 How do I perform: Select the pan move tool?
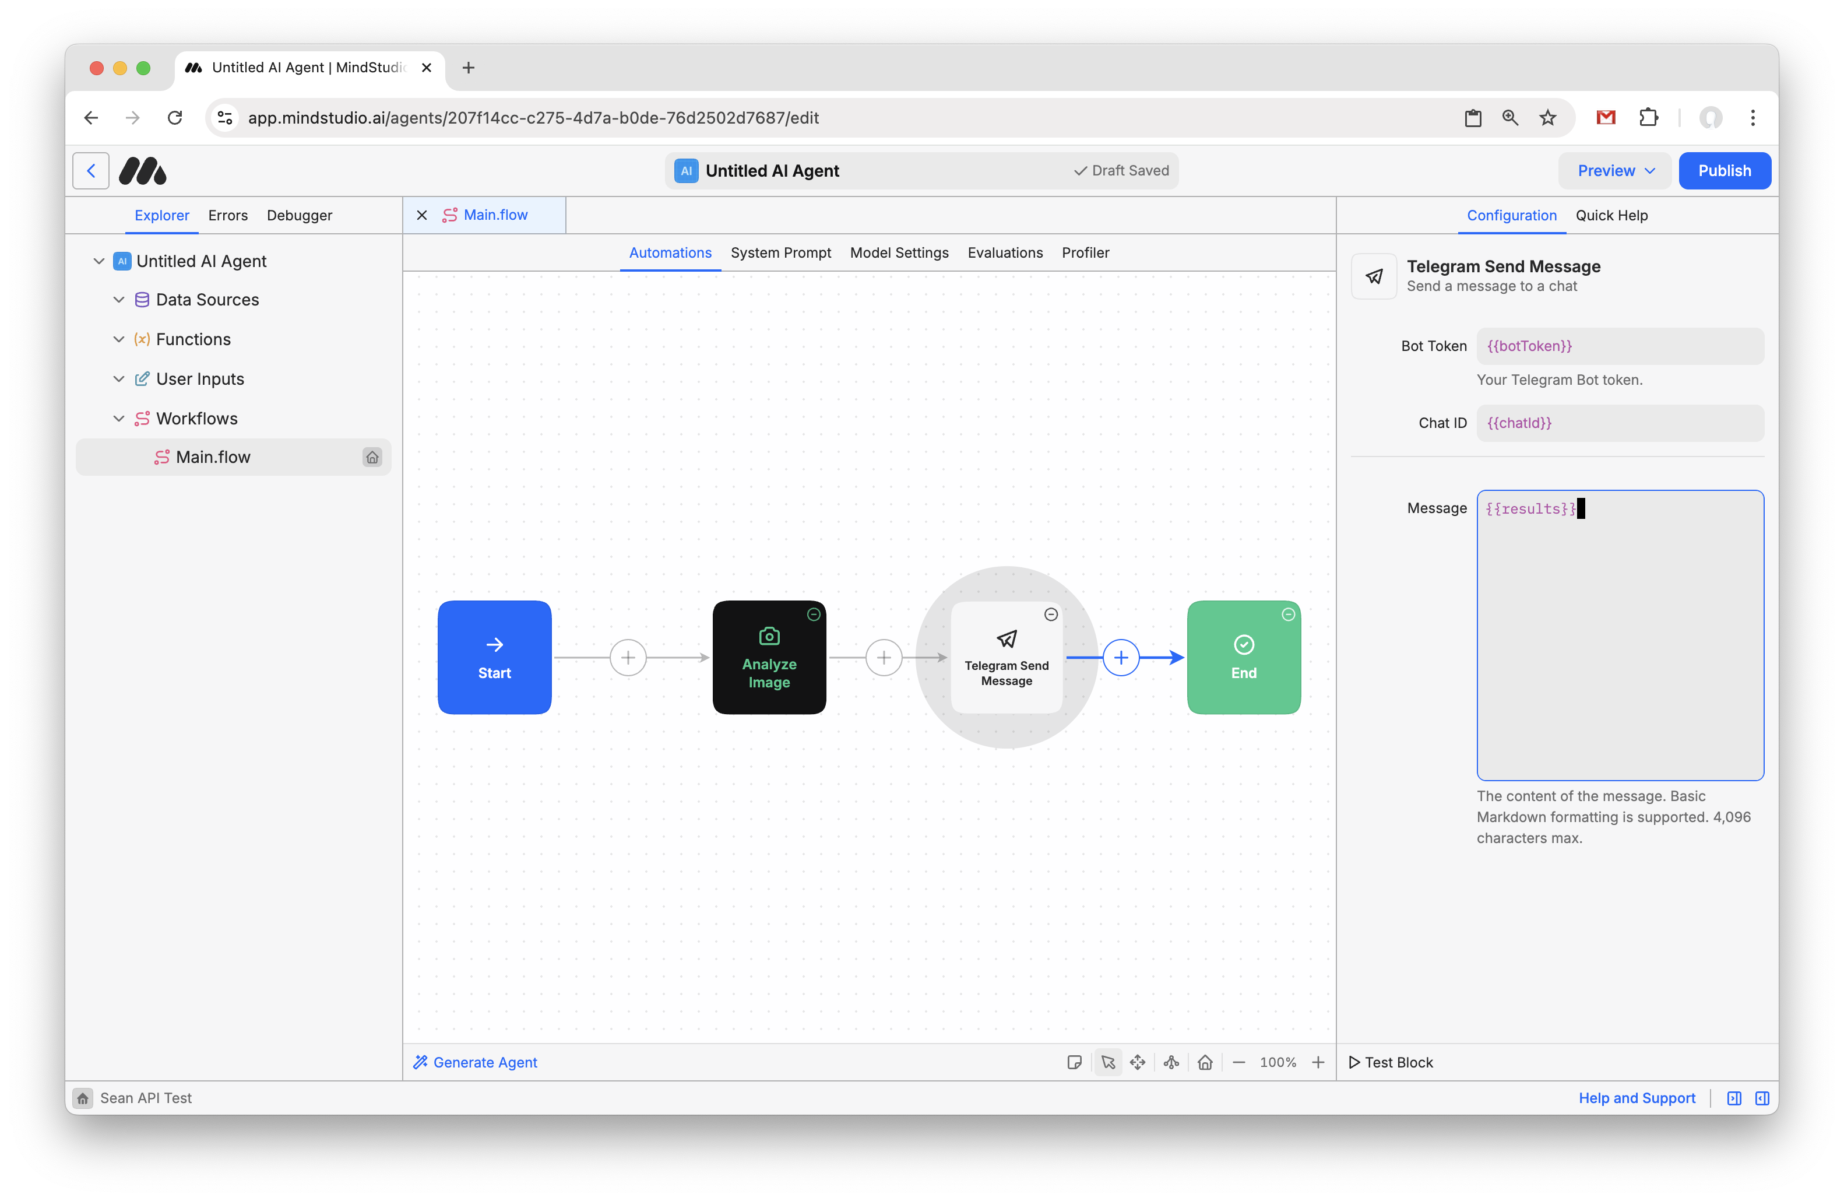(1138, 1062)
